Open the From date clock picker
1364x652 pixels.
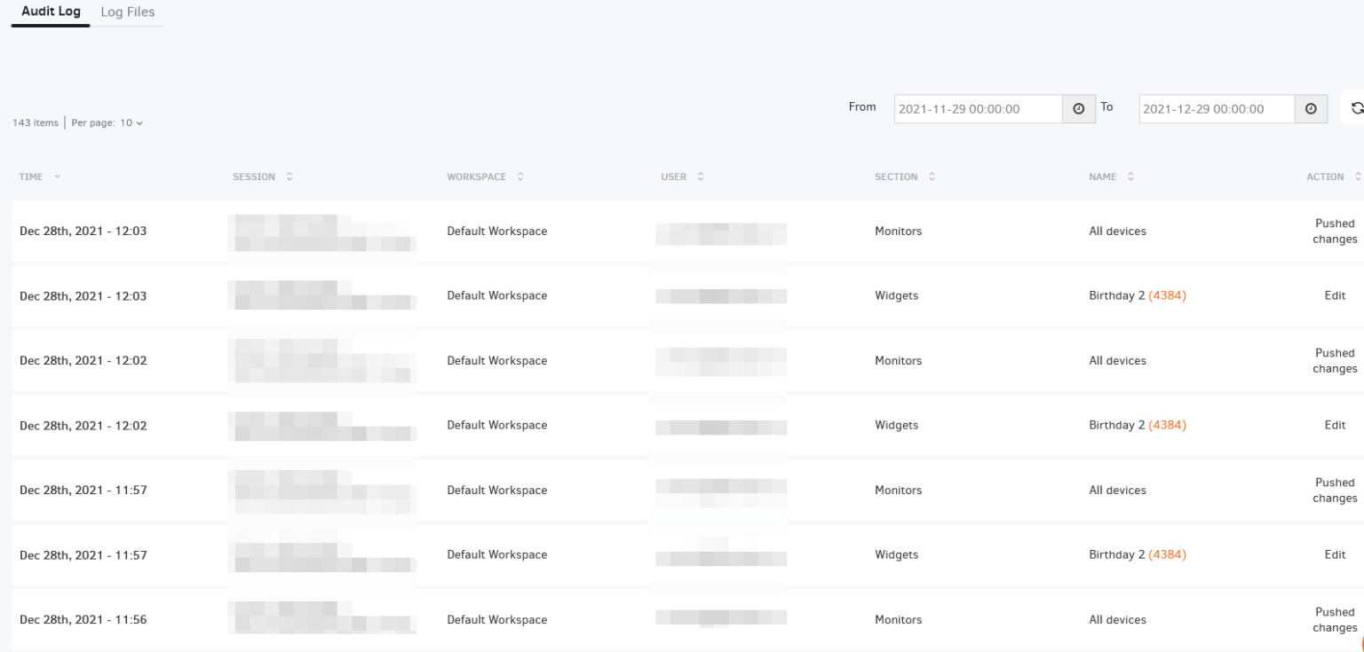(x=1078, y=108)
